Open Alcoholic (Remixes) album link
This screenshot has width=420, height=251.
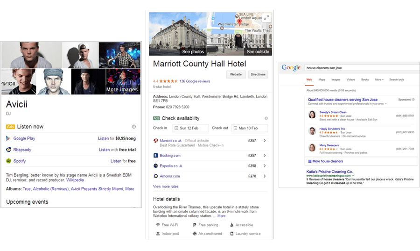coord(50,189)
